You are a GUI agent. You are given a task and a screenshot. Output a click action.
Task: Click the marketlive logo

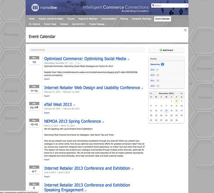tap(44, 7)
